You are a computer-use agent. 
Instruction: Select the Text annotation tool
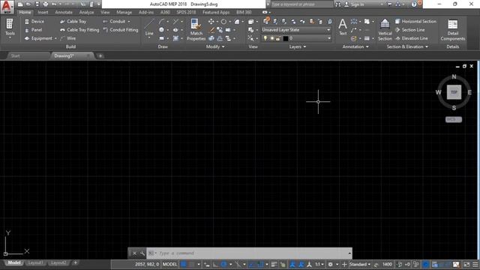[x=343, y=27]
